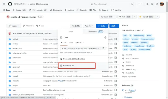This screenshot has height=99, width=168.
Task: Open the user avatar menu
Action: 162,4
